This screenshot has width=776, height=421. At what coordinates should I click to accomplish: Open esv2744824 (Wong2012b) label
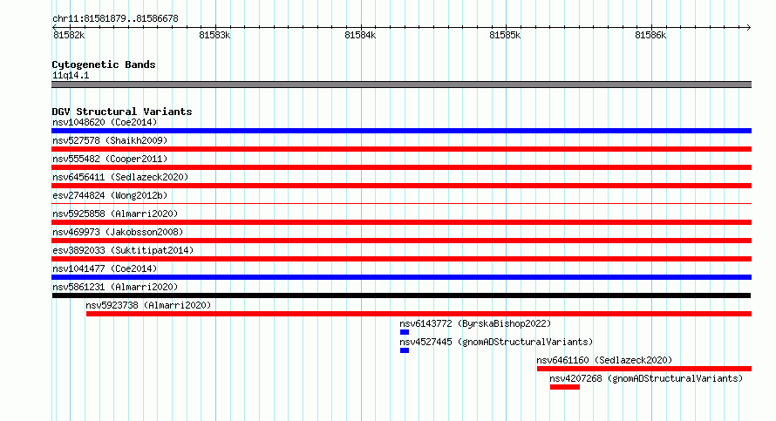coord(110,195)
